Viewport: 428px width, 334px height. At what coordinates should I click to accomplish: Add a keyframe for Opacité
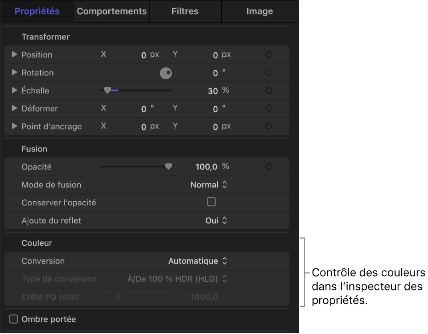[x=269, y=167]
